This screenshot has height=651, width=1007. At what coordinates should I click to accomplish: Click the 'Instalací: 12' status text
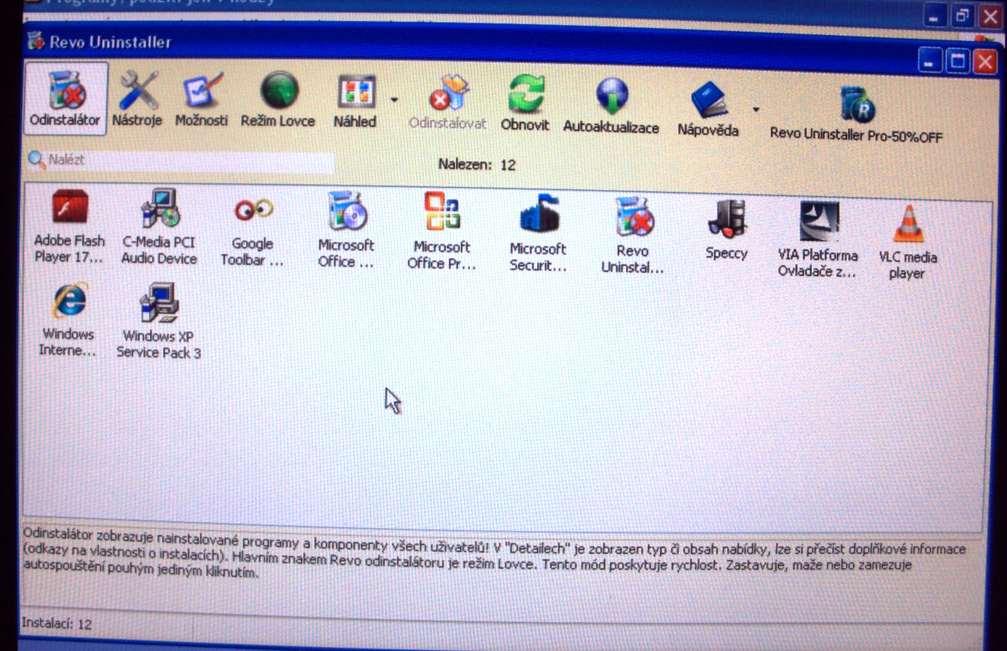click(56, 624)
